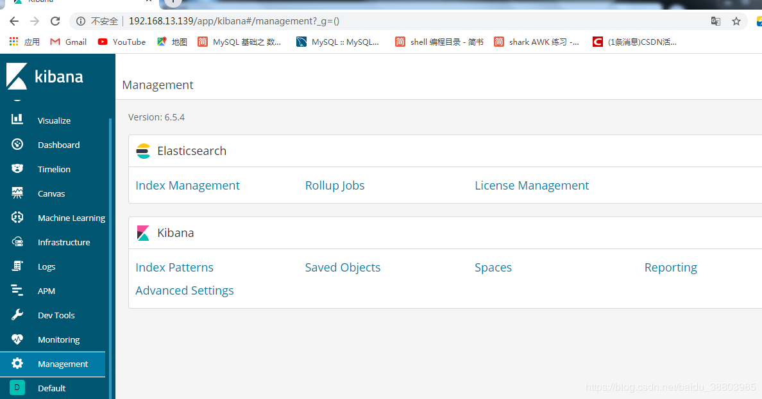Go back with browser back arrow
The width and height of the screenshot is (762, 399).
pyautogui.click(x=14, y=21)
